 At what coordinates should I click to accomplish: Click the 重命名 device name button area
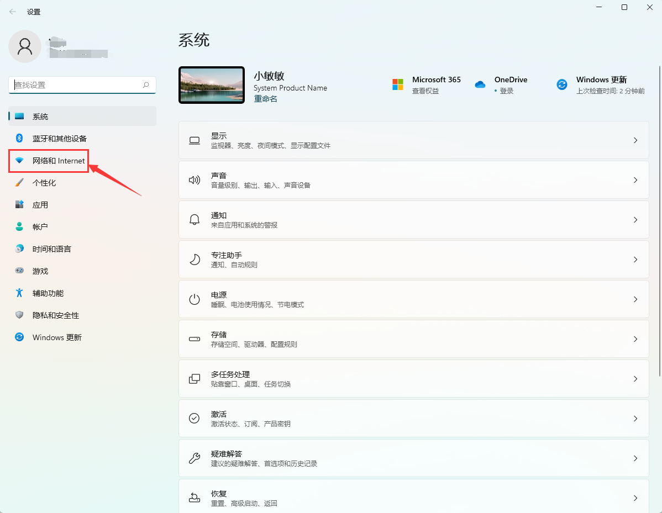click(x=265, y=98)
